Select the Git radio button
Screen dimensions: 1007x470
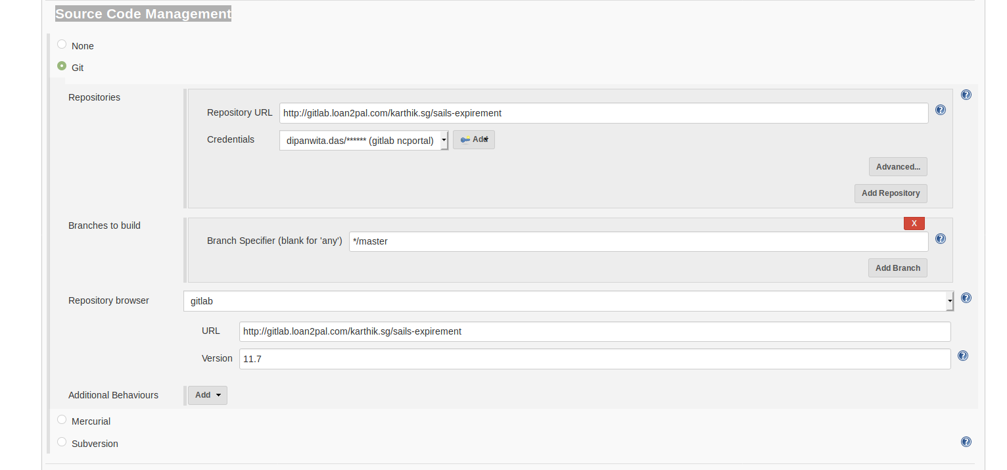[62, 66]
